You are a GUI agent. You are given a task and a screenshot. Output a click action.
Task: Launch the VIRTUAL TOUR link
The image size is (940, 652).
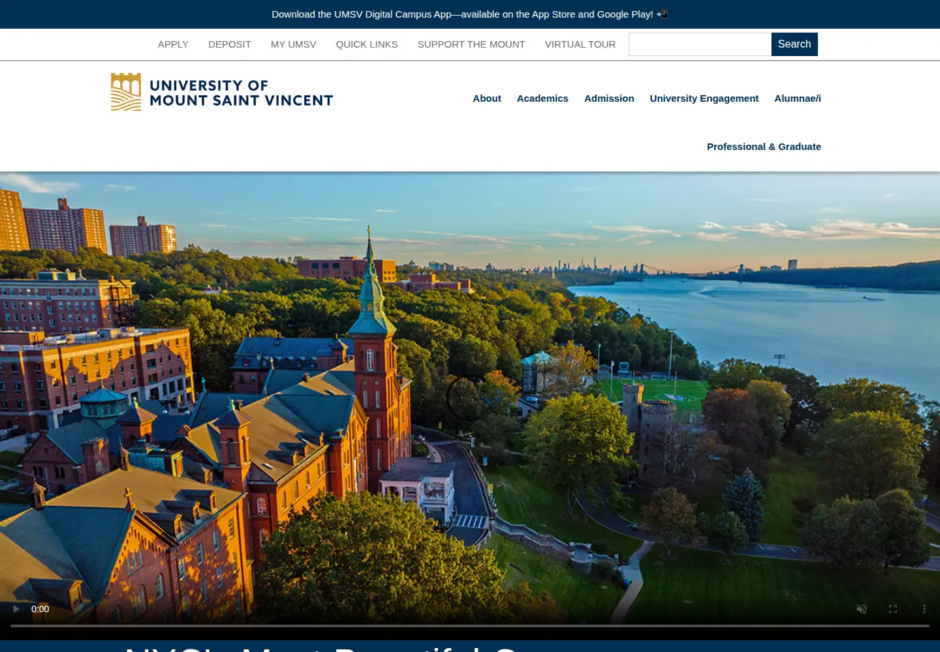coord(580,44)
